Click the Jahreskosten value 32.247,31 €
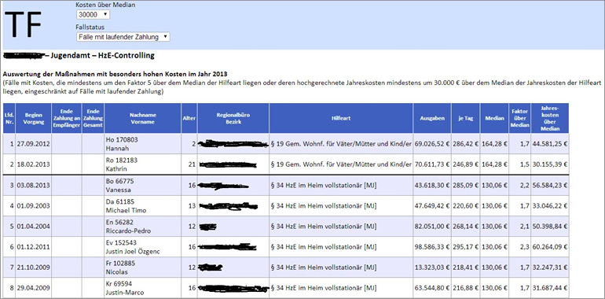605x299 pixels. point(550,268)
